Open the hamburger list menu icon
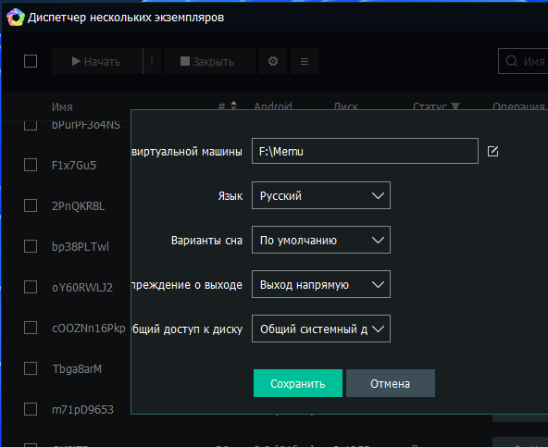The height and width of the screenshot is (447, 548). tap(305, 61)
